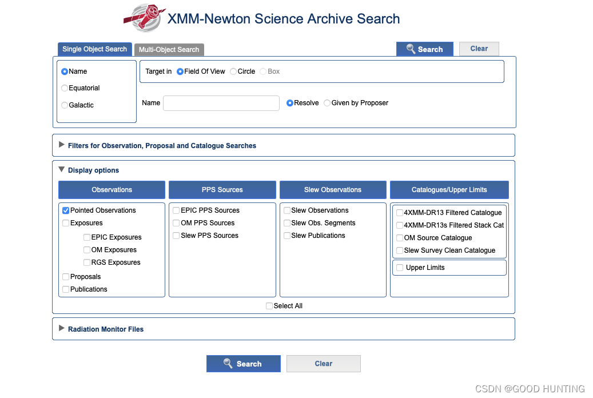
Task: Enable 4XMM-DR13s Filtered Stack Cat checkbox
Action: 400,225
